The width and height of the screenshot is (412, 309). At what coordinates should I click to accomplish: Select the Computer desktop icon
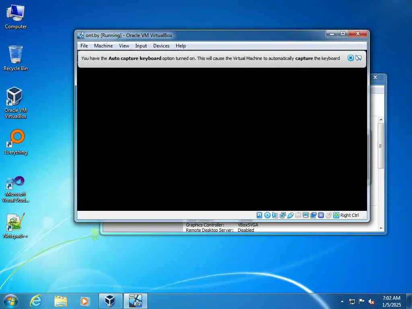click(x=16, y=16)
